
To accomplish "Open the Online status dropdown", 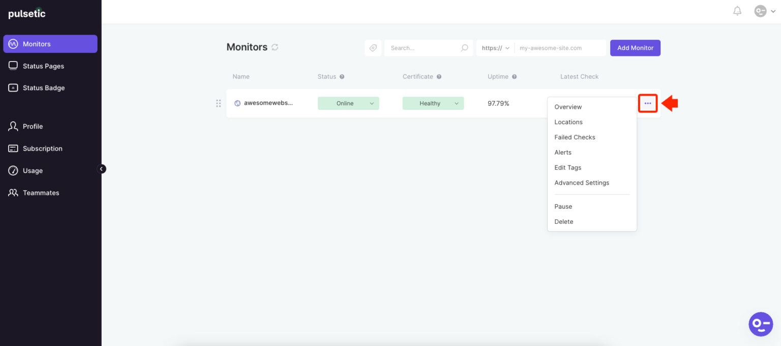I will [348, 103].
